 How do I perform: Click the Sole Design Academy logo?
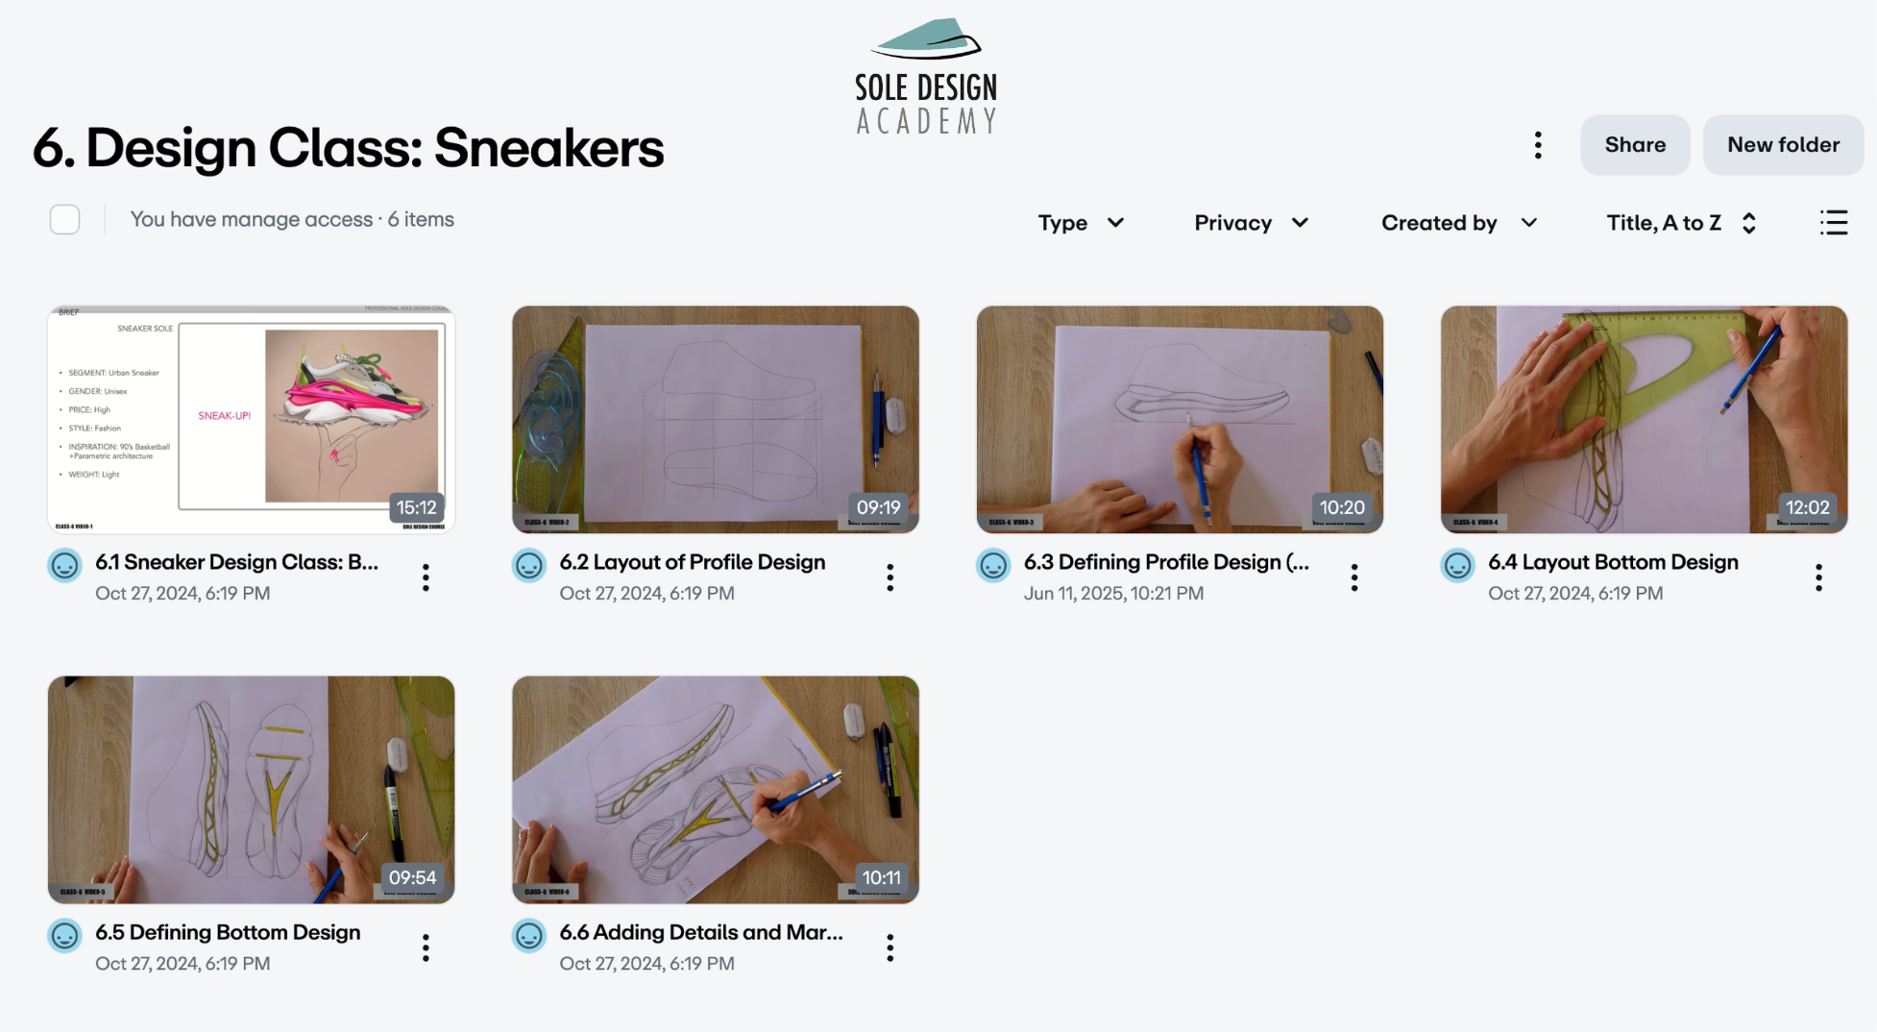point(926,77)
